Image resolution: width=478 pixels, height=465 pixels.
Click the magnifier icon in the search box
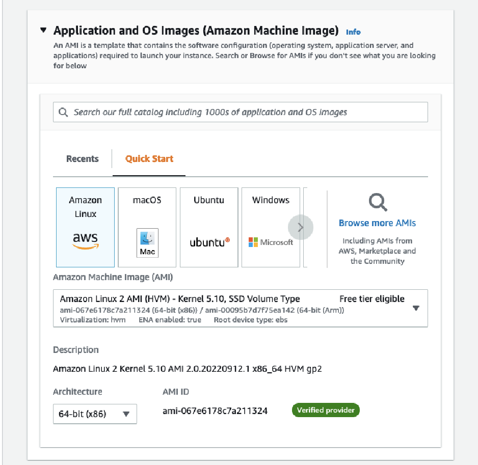(63, 112)
